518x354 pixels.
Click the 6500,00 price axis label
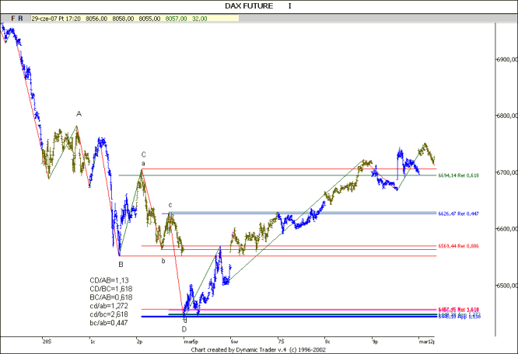pos(506,286)
